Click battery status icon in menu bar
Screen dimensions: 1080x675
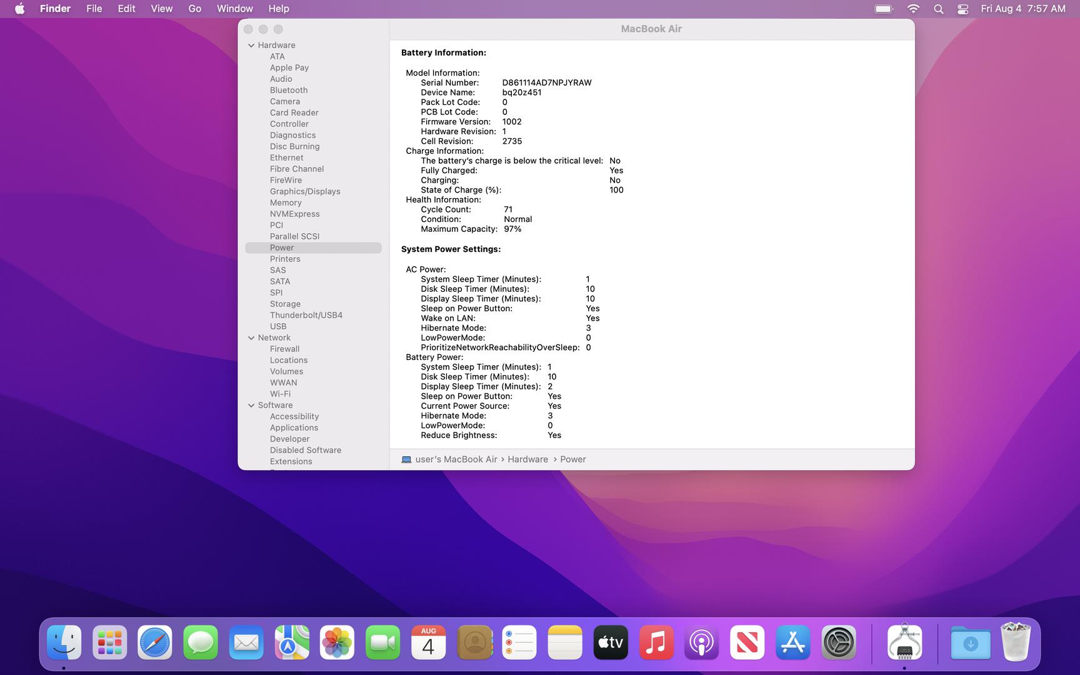(884, 9)
